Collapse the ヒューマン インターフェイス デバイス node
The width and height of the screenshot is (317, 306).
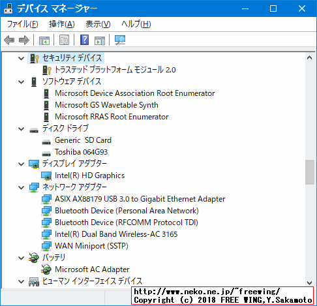(x=21, y=282)
